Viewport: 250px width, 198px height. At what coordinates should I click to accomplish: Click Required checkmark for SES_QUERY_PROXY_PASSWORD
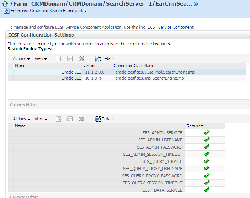click(x=206, y=176)
